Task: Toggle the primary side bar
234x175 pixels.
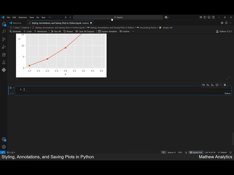Action: coord(205,17)
